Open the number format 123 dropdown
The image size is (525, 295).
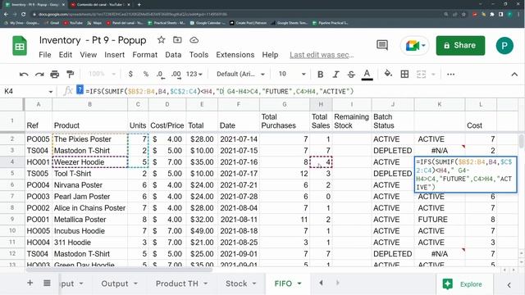pyautogui.click(x=194, y=74)
